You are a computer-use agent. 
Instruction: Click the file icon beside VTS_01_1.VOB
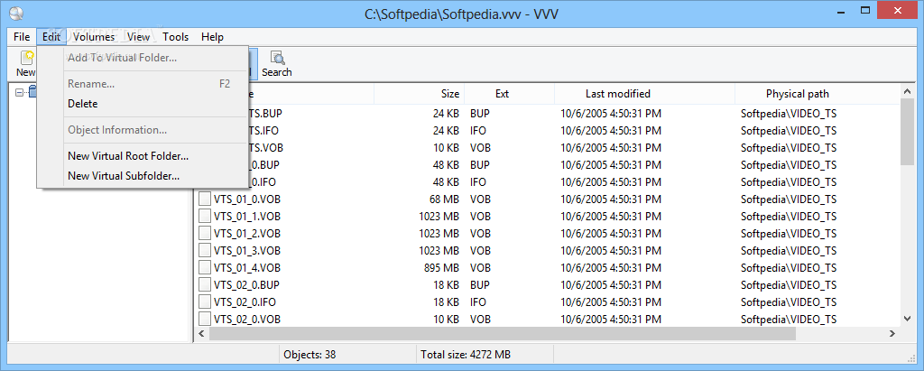[x=205, y=217]
